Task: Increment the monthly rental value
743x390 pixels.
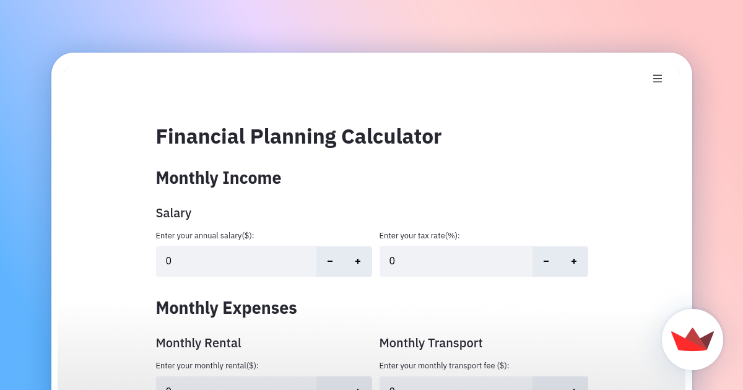Action: pyautogui.click(x=358, y=388)
